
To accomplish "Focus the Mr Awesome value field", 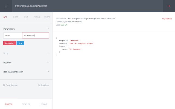I will 36,35.
